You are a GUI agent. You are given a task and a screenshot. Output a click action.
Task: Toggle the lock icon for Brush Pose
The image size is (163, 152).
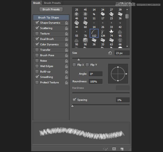pos(67,55)
